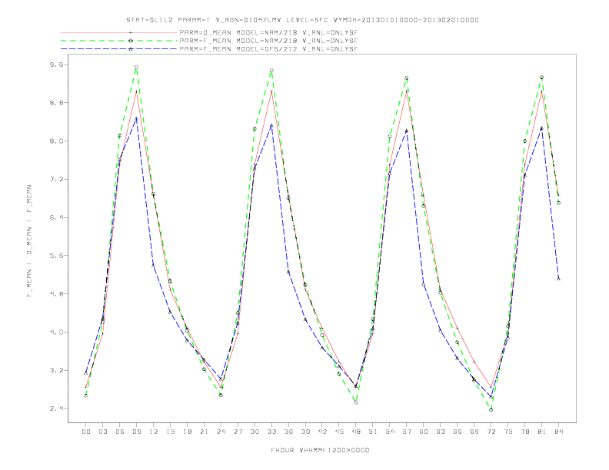Click the x-axis label FHOUR VHHMM: 1200>0000
Screen dimensions: 609x470
coord(320,450)
